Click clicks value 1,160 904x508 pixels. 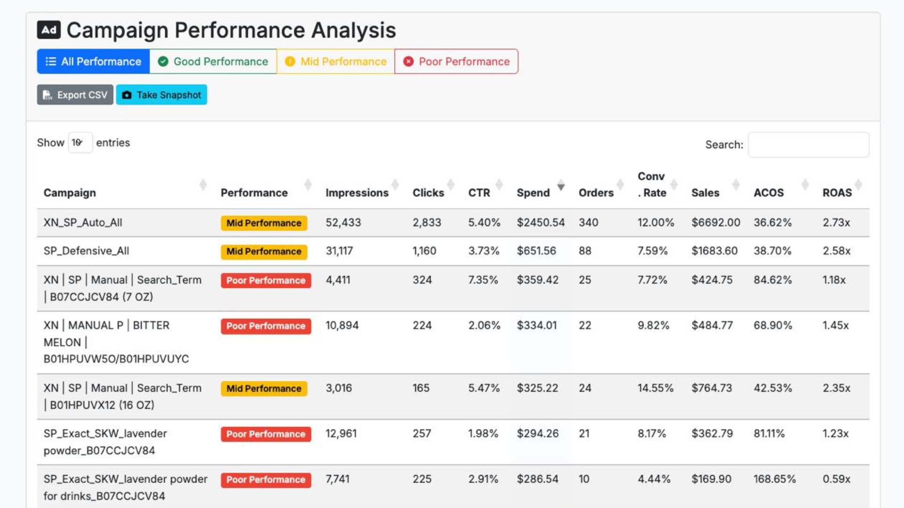coord(424,251)
